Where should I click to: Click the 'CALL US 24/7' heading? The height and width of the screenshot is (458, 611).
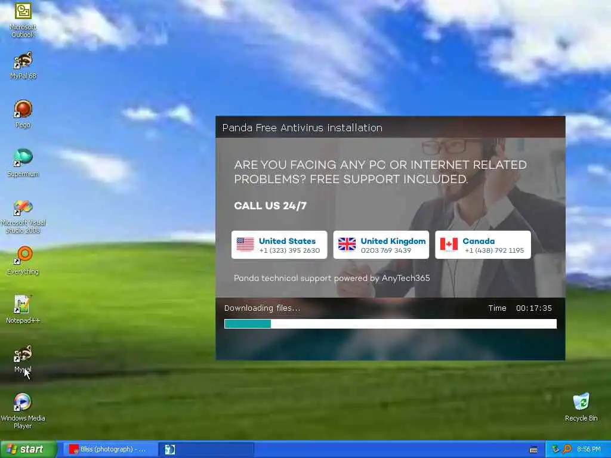pyautogui.click(x=270, y=206)
